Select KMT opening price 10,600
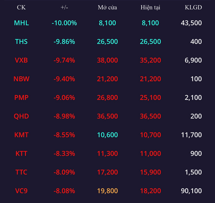This screenshot has width=215, height=203. click(107, 135)
